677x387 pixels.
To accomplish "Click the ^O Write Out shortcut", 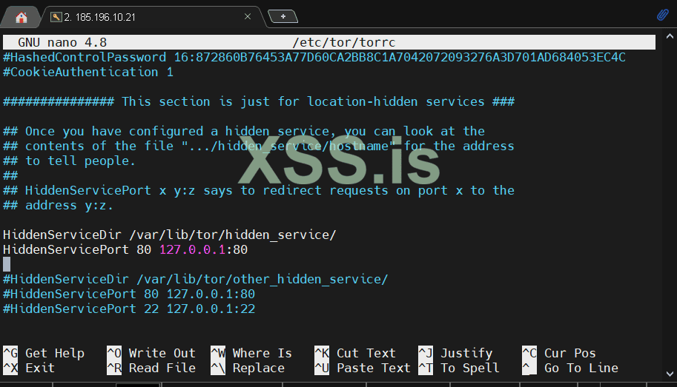I will [x=151, y=353].
